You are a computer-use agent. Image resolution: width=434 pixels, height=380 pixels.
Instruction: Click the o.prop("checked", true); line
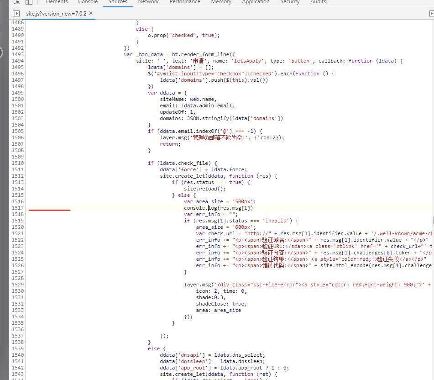pos(184,36)
